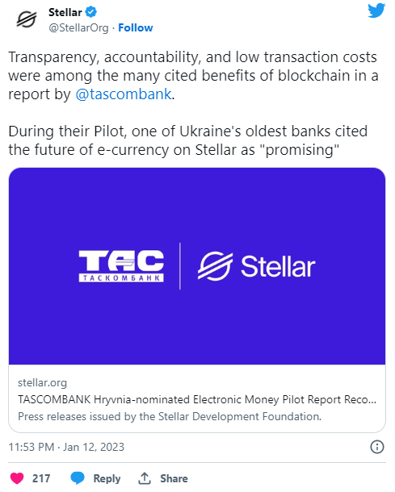The image size is (395, 492).
Task: Click the Reply label
Action: point(107,478)
